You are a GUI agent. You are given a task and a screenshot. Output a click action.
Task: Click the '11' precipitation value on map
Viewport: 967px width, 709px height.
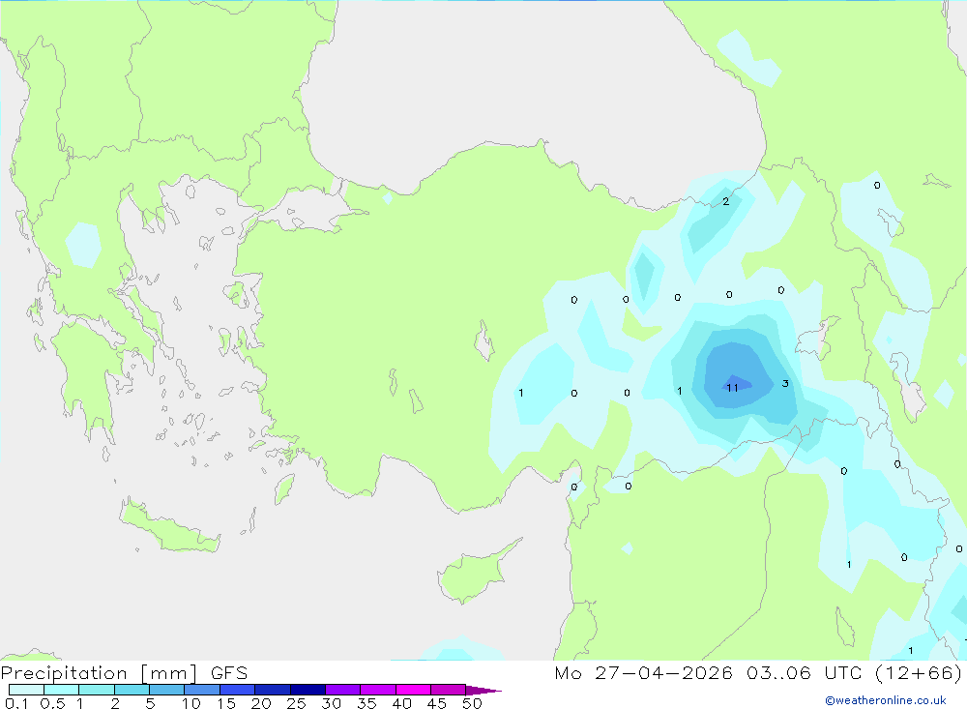point(732,388)
